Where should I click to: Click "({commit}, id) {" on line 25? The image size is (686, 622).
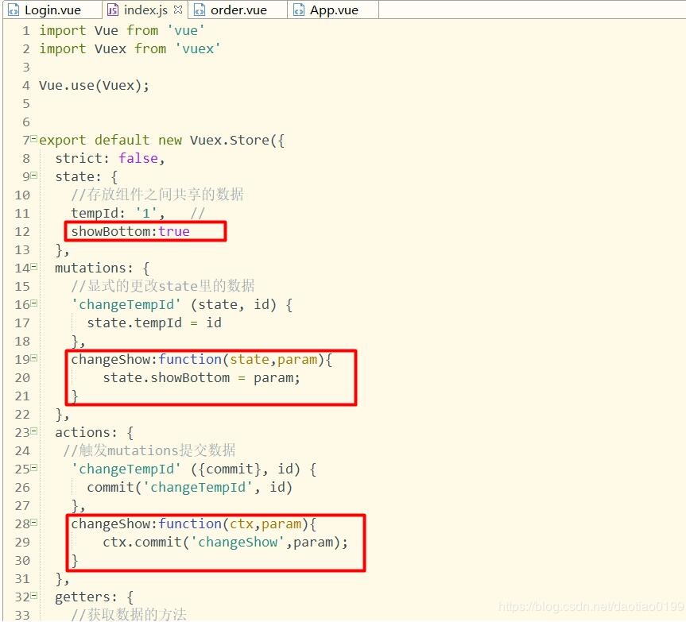point(254,469)
